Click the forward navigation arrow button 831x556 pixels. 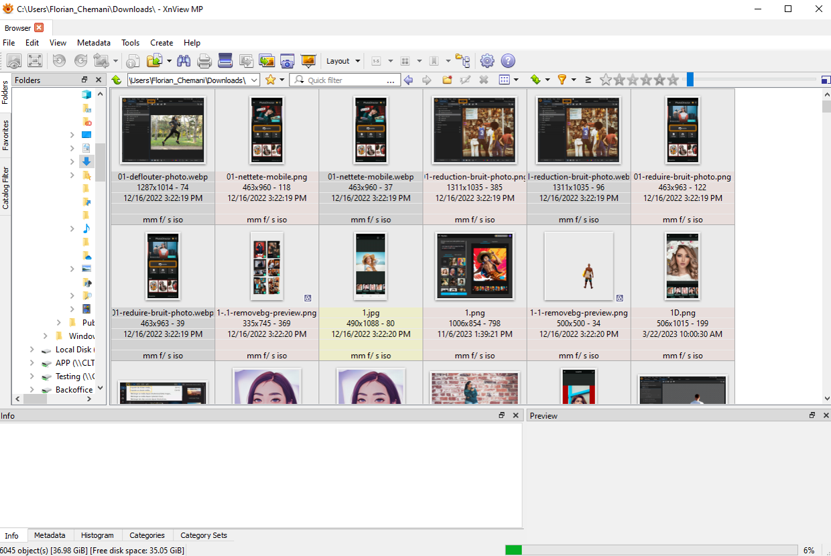pyautogui.click(x=427, y=79)
